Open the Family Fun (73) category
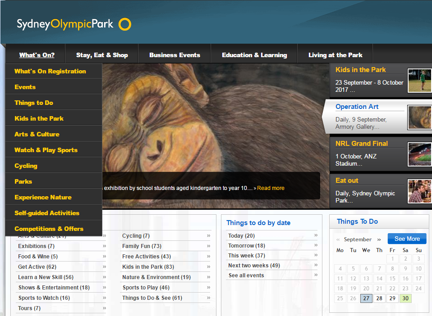This screenshot has height=316, width=432. (x=142, y=246)
